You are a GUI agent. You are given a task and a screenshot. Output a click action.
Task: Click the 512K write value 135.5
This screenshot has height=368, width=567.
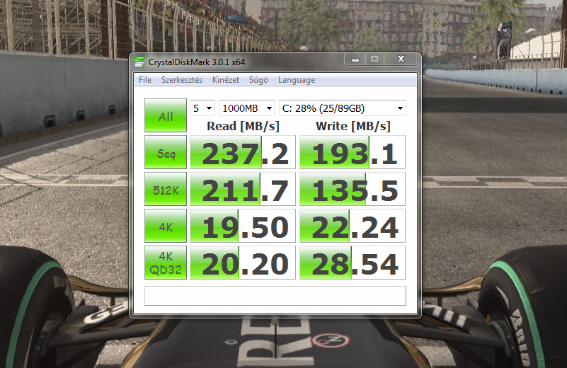353,189
